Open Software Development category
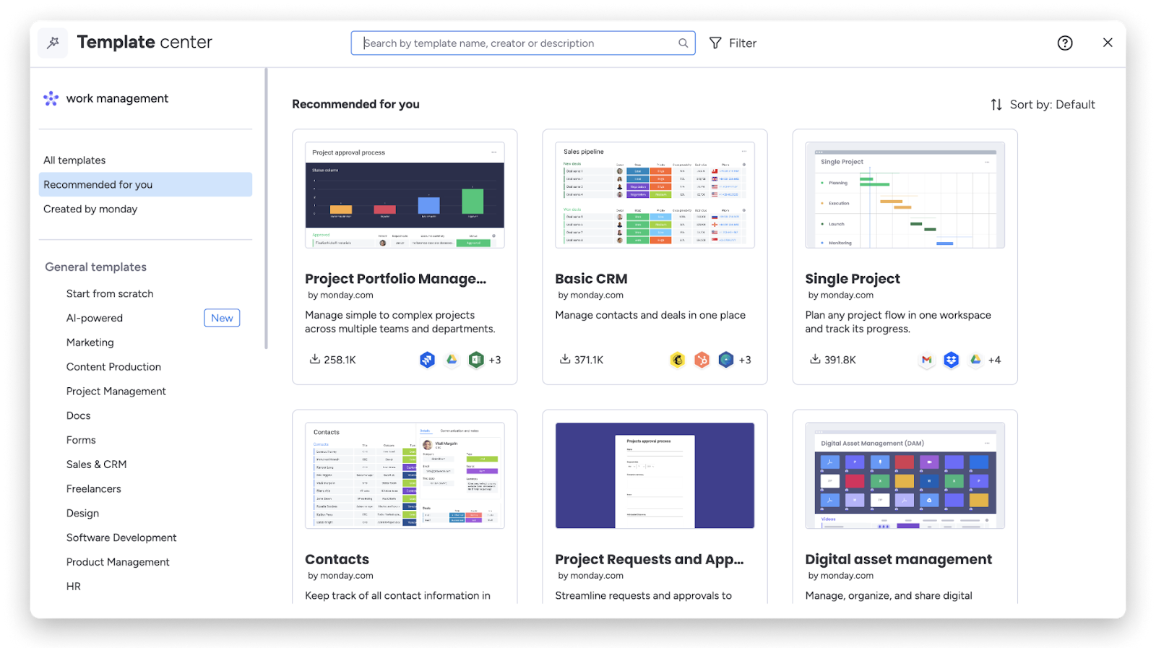This screenshot has height=648, width=1156. (121, 538)
